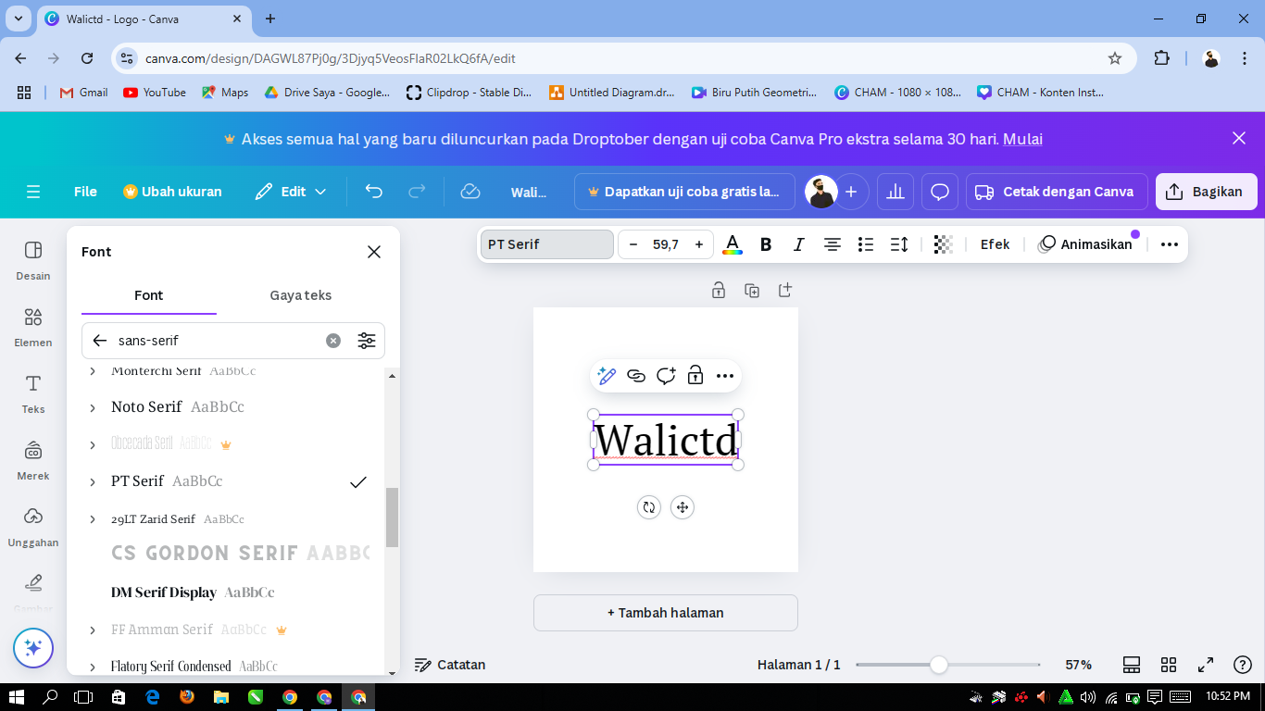Add link to selected text
This screenshot has width=1265, height=711.
click(x=636, y=376)
